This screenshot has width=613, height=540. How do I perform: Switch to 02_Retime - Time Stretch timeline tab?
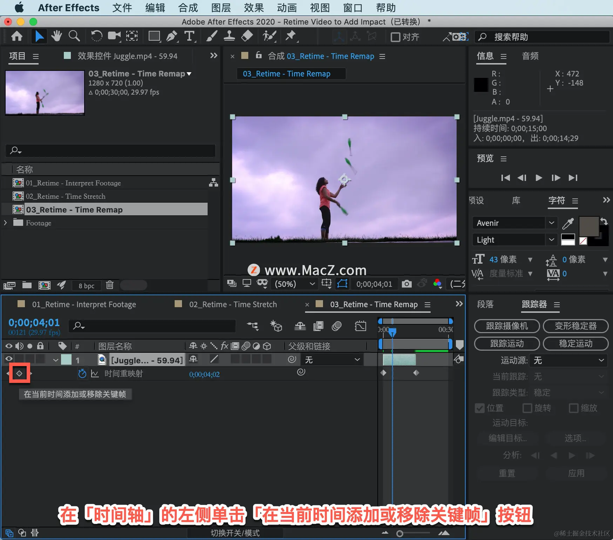pyautogui.click(x=233, y=304)
